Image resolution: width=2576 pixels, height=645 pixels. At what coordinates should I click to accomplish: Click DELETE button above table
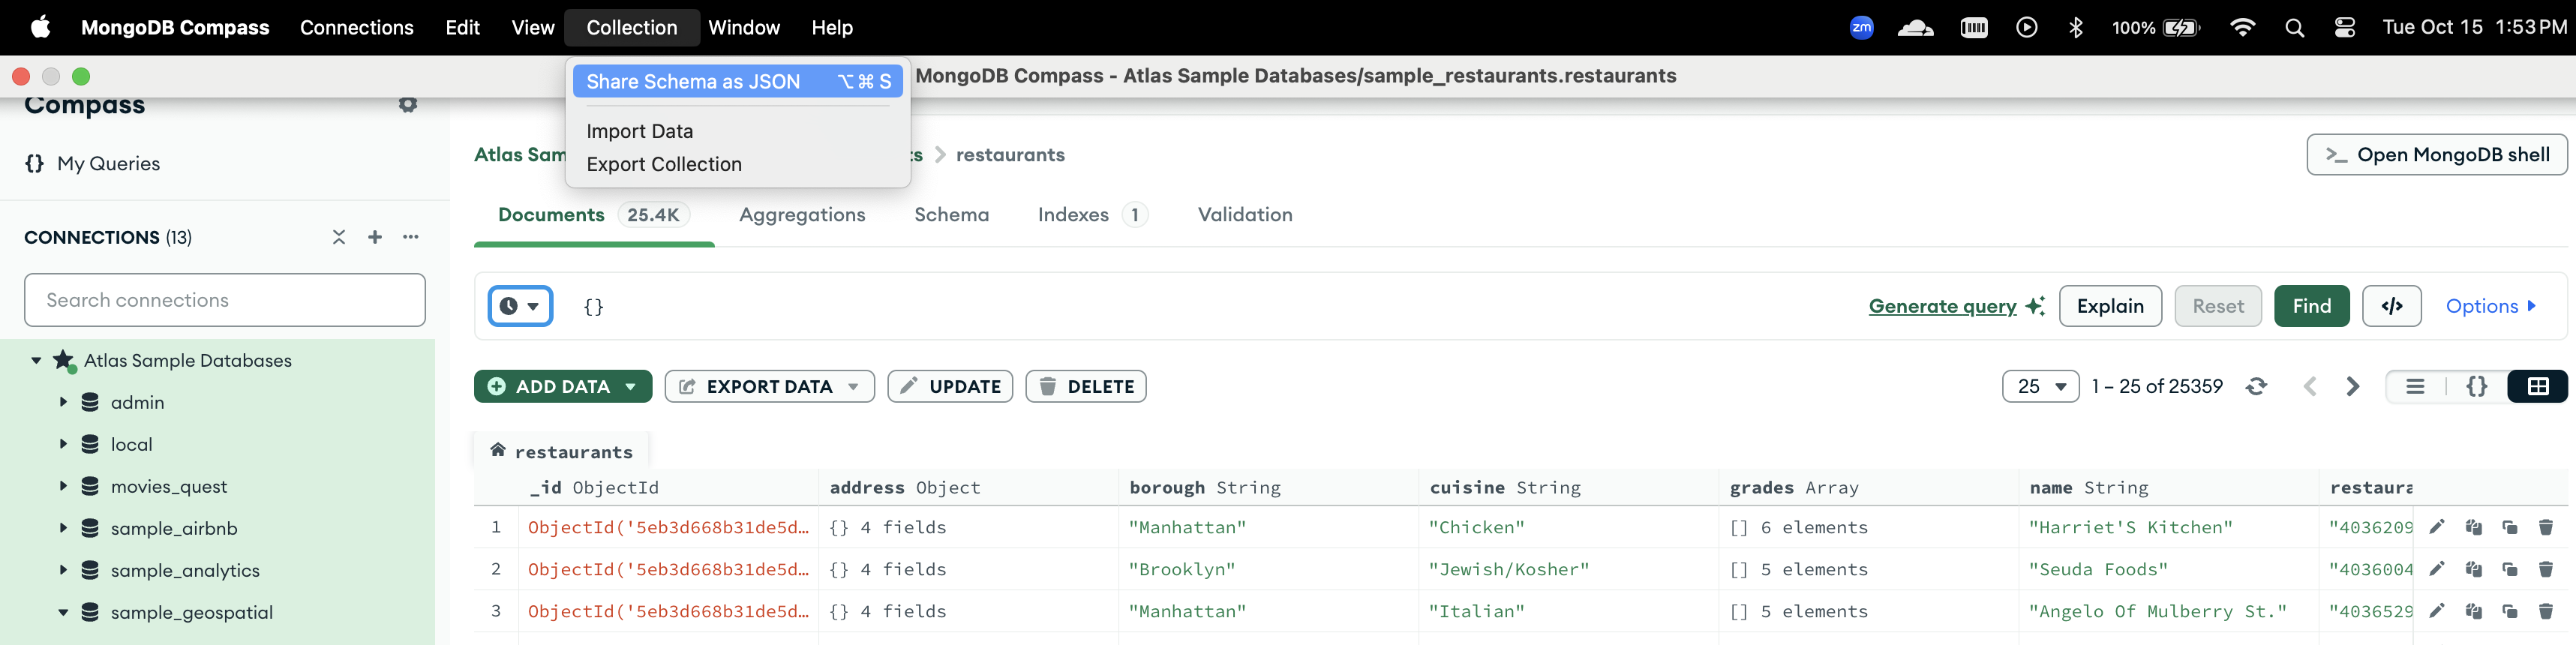tap(1086, 386)
